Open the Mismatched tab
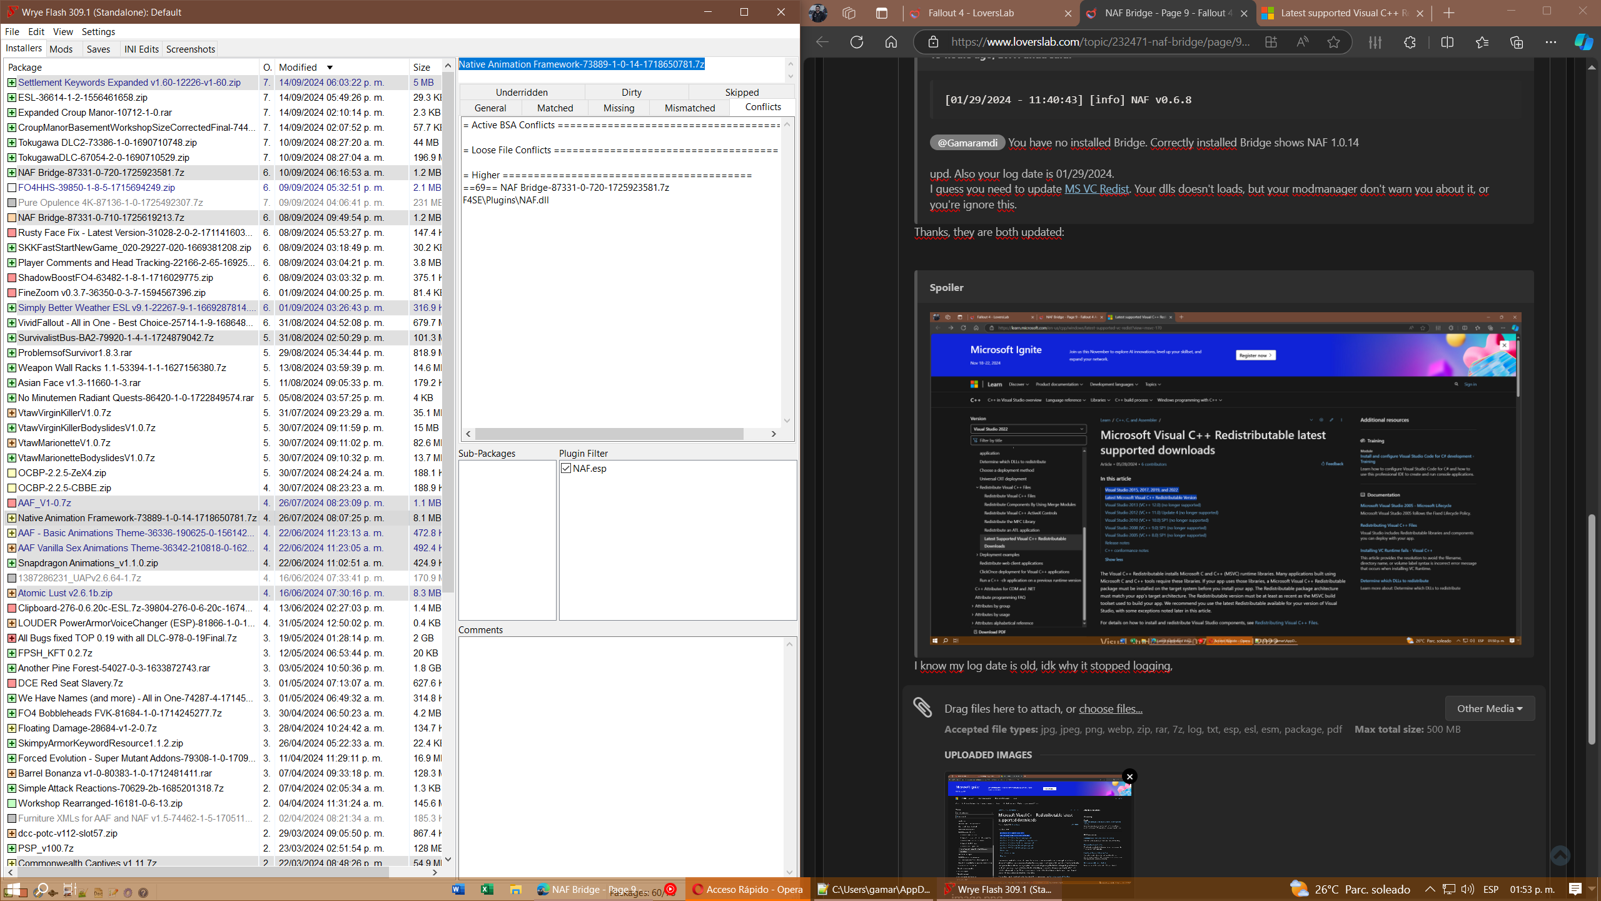This screenshot has width=1601, height=901. point(689,108)
